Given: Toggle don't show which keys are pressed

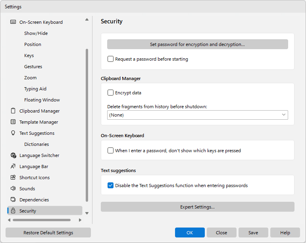Looking at the screenshot, I should 110,150.
